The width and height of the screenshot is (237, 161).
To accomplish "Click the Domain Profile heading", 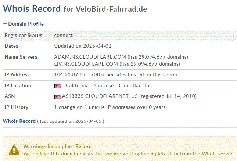I will 26,24.
